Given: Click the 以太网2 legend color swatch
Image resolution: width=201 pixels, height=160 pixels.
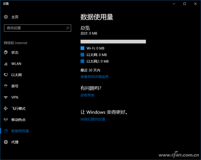Looking at the screenshot, I should pos(82,61).
